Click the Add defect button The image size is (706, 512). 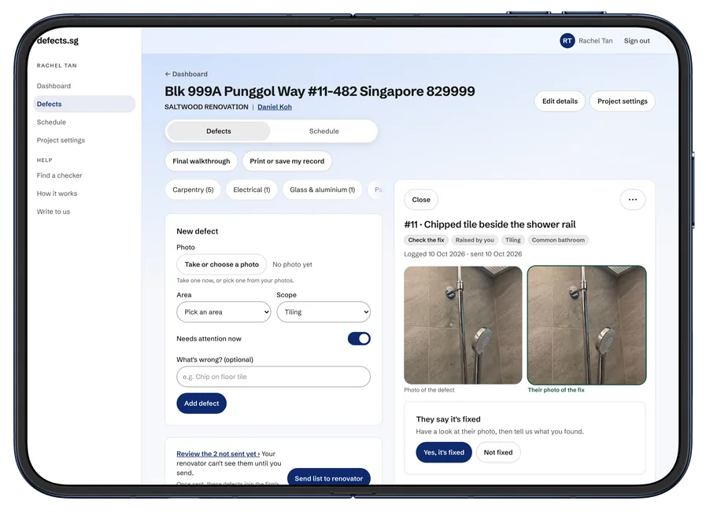click(201, 403)
